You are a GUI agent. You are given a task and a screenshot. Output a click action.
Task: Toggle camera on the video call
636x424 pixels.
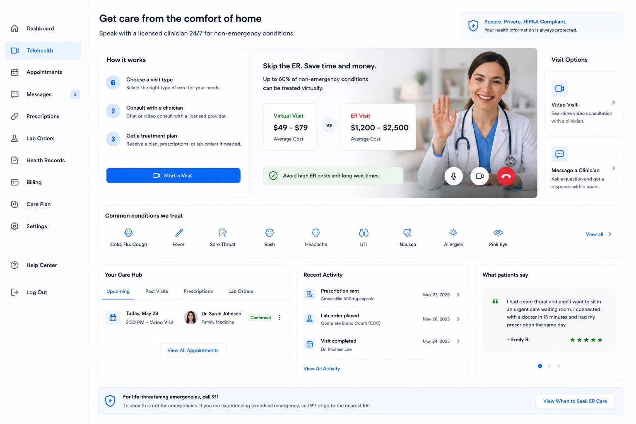click(479, 176)
